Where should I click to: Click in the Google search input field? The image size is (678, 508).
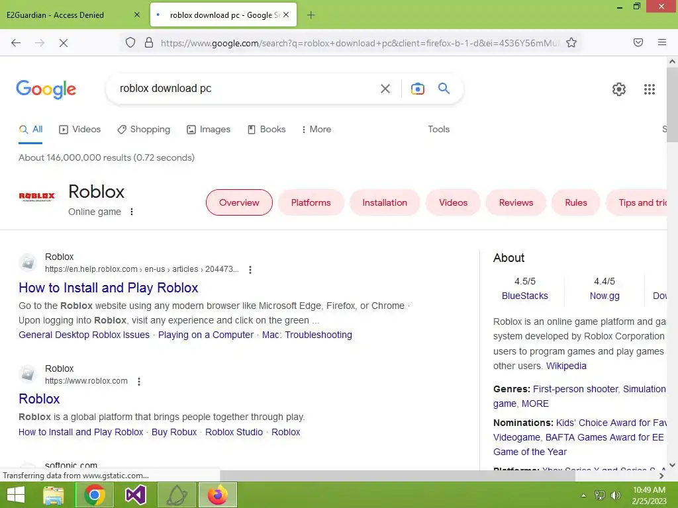click(x=246, y=89)
